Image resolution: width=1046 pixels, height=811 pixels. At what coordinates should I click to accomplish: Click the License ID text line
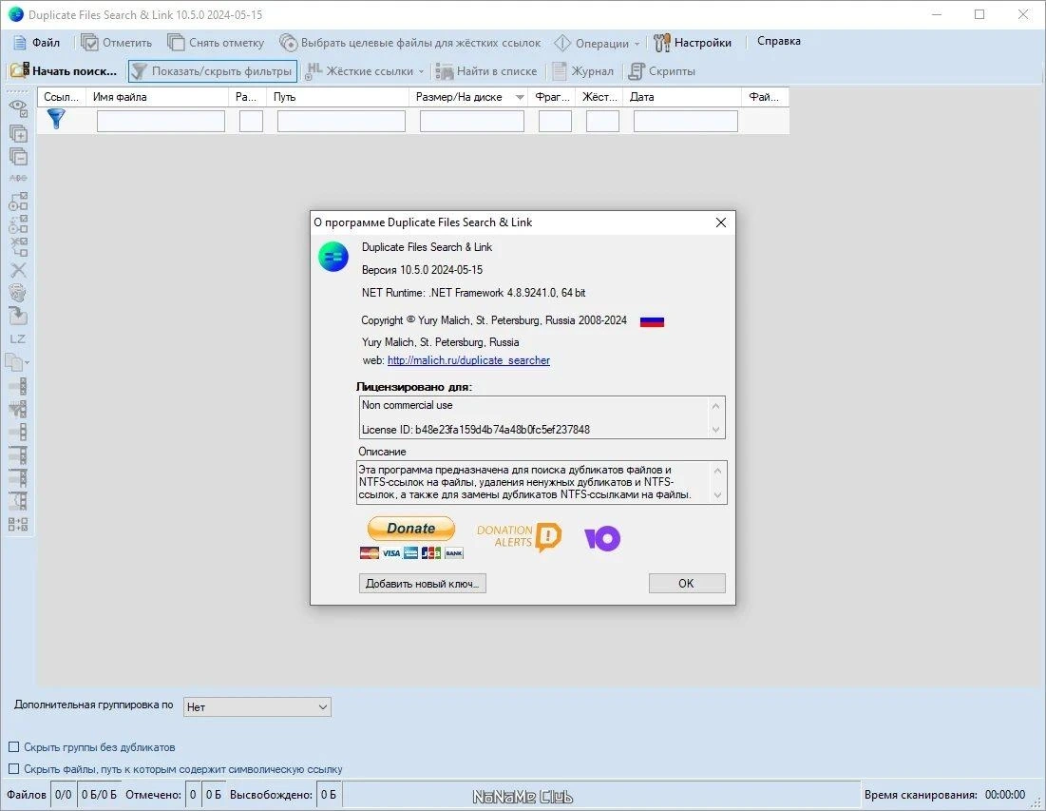pyautogui.click(x=475, y=430)
